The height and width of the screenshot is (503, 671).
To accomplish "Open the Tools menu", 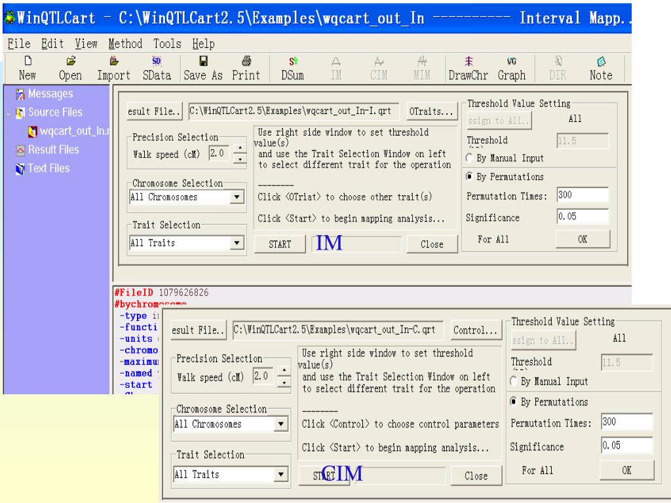I will [x=167, y=44].
